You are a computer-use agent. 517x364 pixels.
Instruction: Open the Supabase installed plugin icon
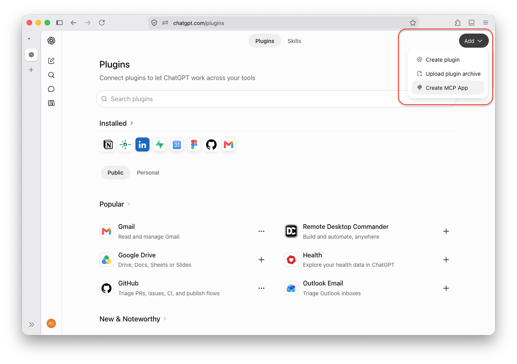(x=160, y=145)
